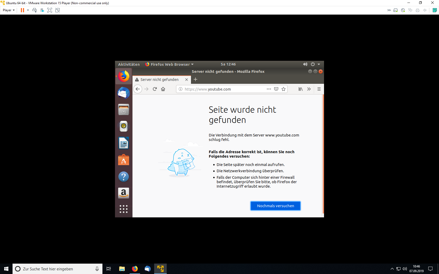Image resolution: width=439 pixels, height=274 pixels.
Task: Minimize the Firefox window inside Ubuntu
Action: pyautogui.click(x=310, y=72)
